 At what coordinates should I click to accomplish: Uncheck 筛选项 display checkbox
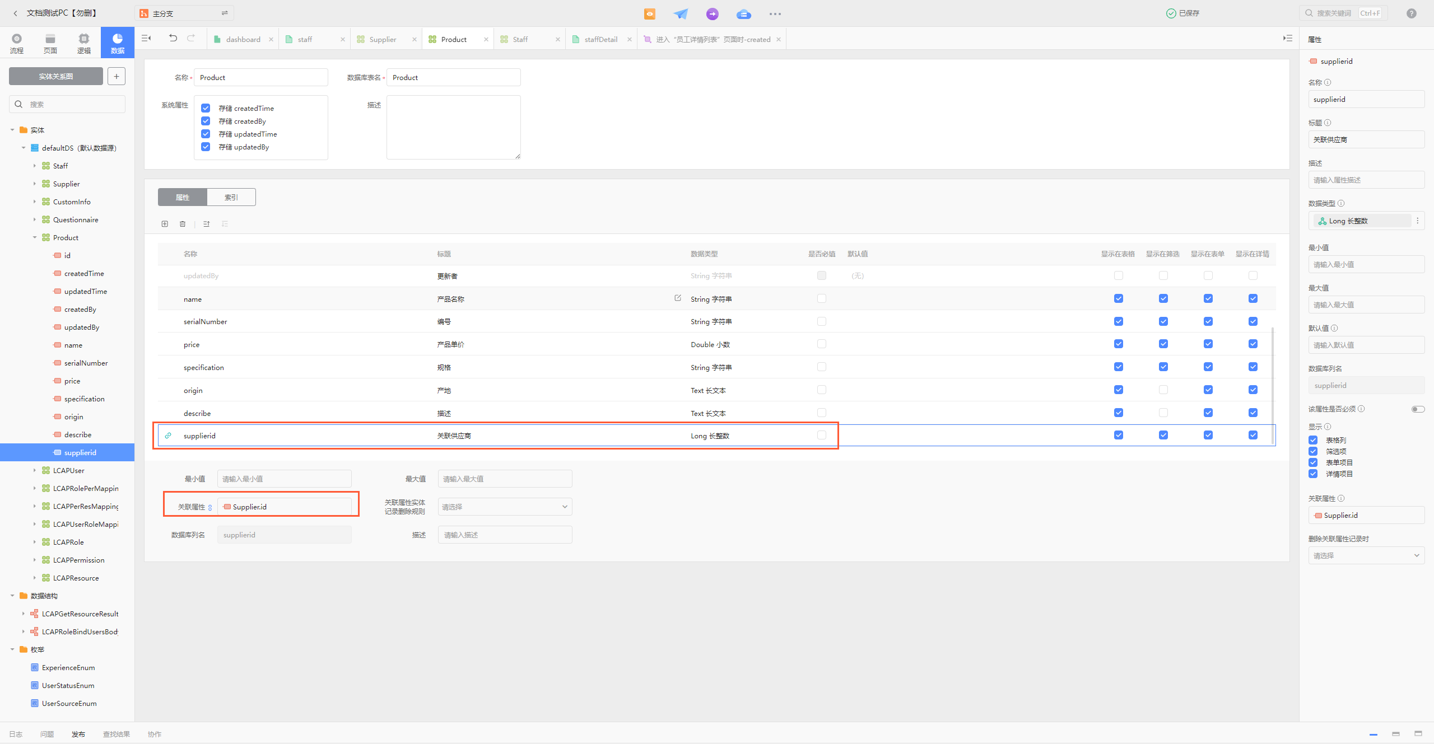[1313, 451]
